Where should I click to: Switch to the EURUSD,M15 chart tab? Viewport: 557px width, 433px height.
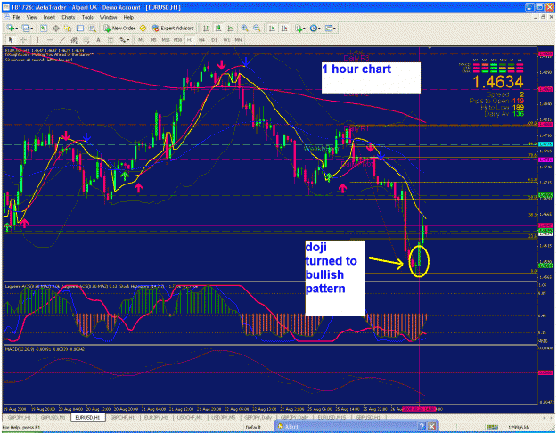tap(332, 417)
